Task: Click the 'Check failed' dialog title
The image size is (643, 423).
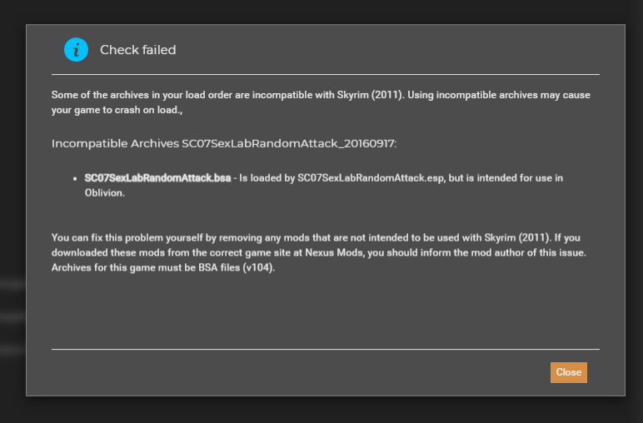Action: (137, 50)
